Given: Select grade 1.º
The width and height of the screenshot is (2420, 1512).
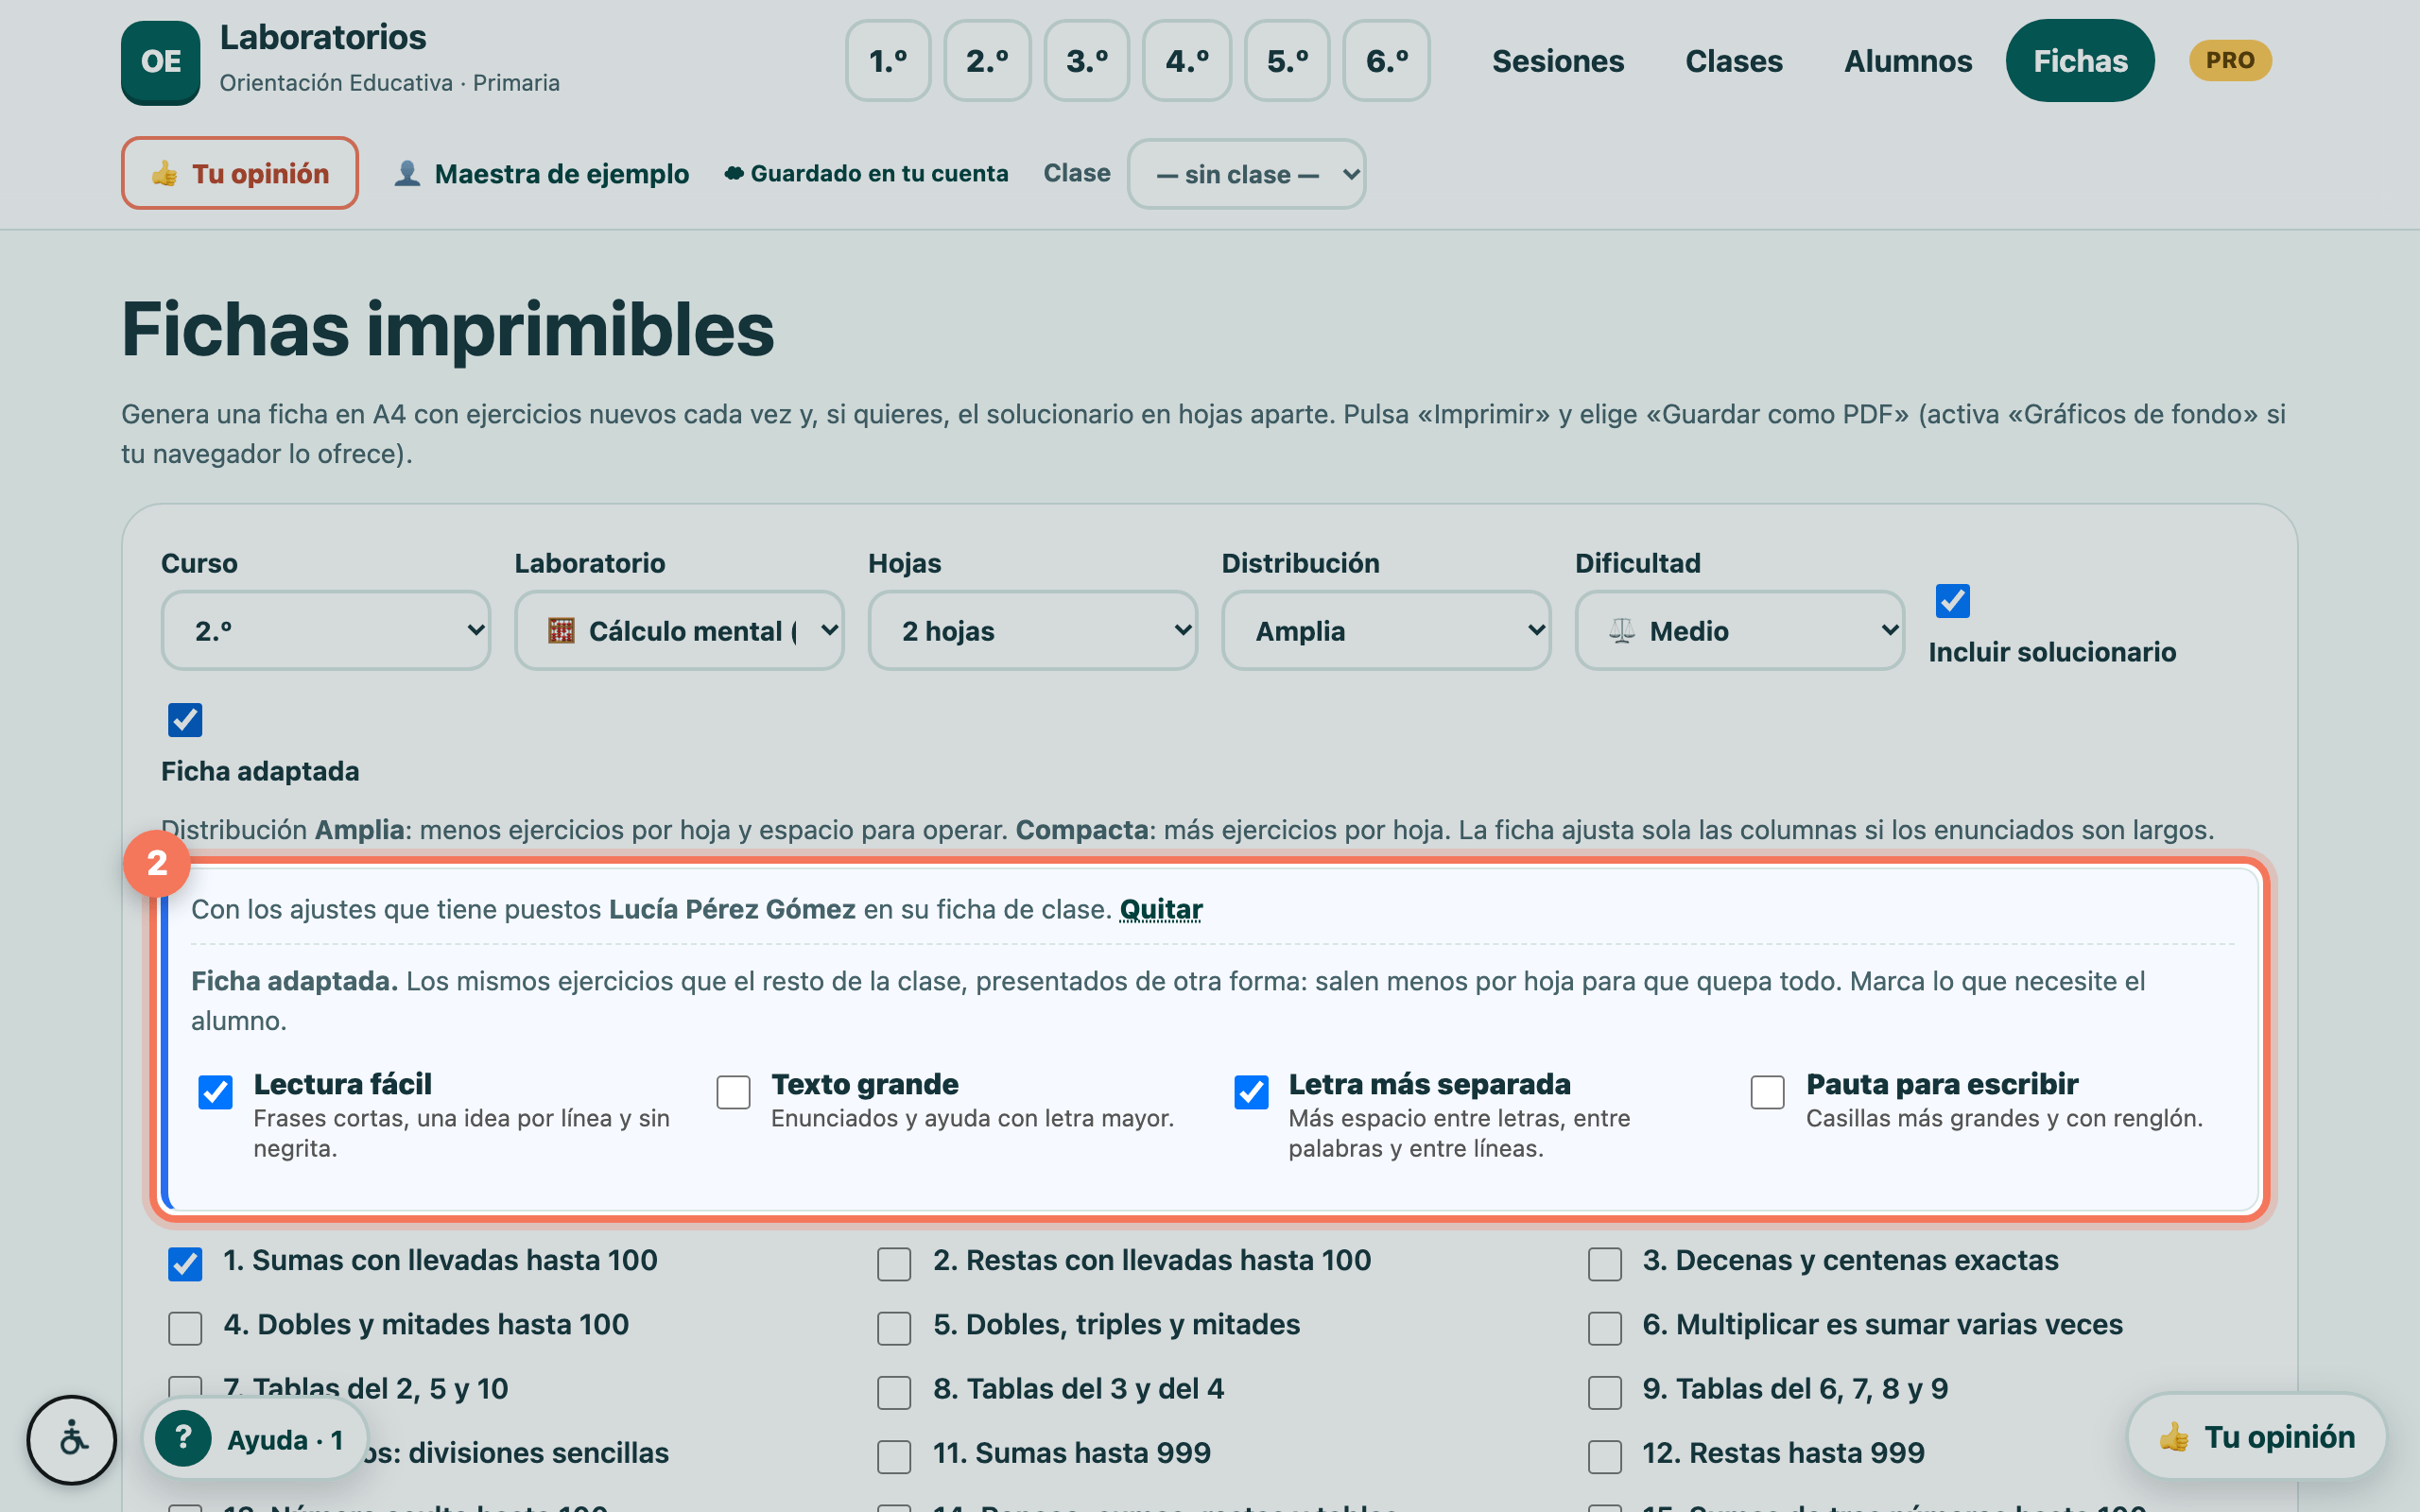Looking at the screenshot, I should coord(888,61).
